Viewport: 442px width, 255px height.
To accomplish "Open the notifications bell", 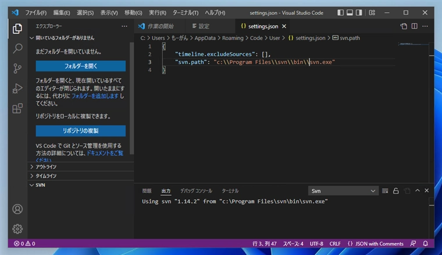I will click(425, 243).
